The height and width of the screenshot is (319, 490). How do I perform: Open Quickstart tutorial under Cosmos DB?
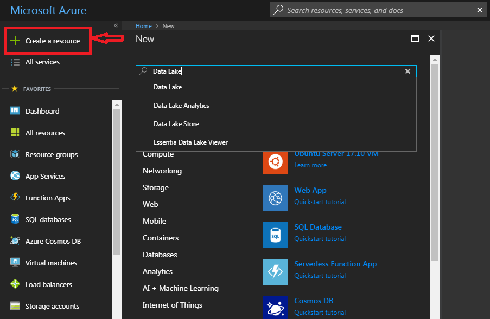click(x=320, y=313)
